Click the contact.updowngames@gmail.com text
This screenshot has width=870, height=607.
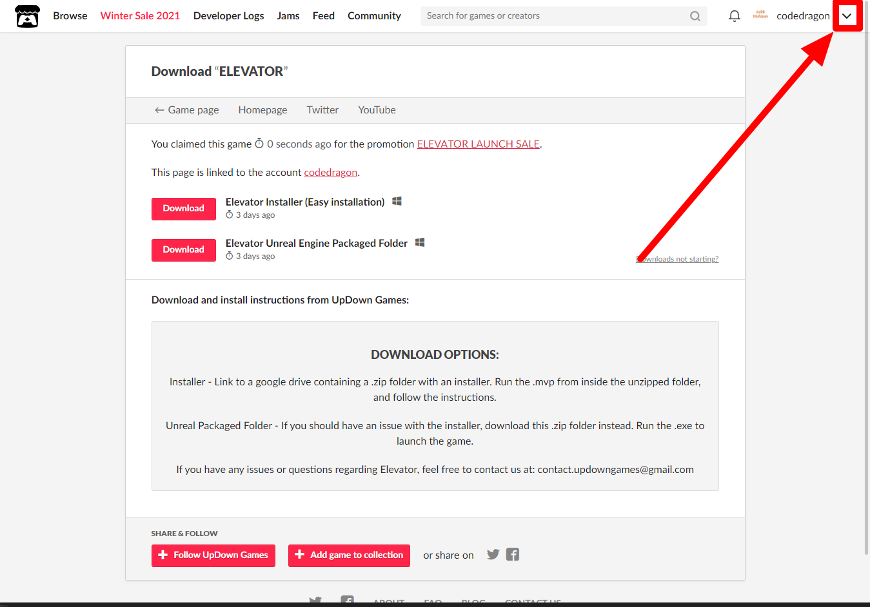(x=616, y=470)
